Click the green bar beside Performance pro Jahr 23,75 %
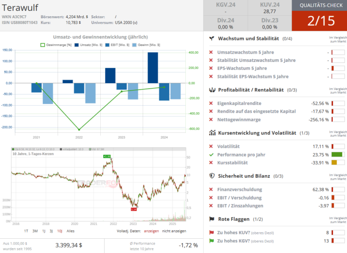This screenshot has height=253, width=347. point(338,155)
